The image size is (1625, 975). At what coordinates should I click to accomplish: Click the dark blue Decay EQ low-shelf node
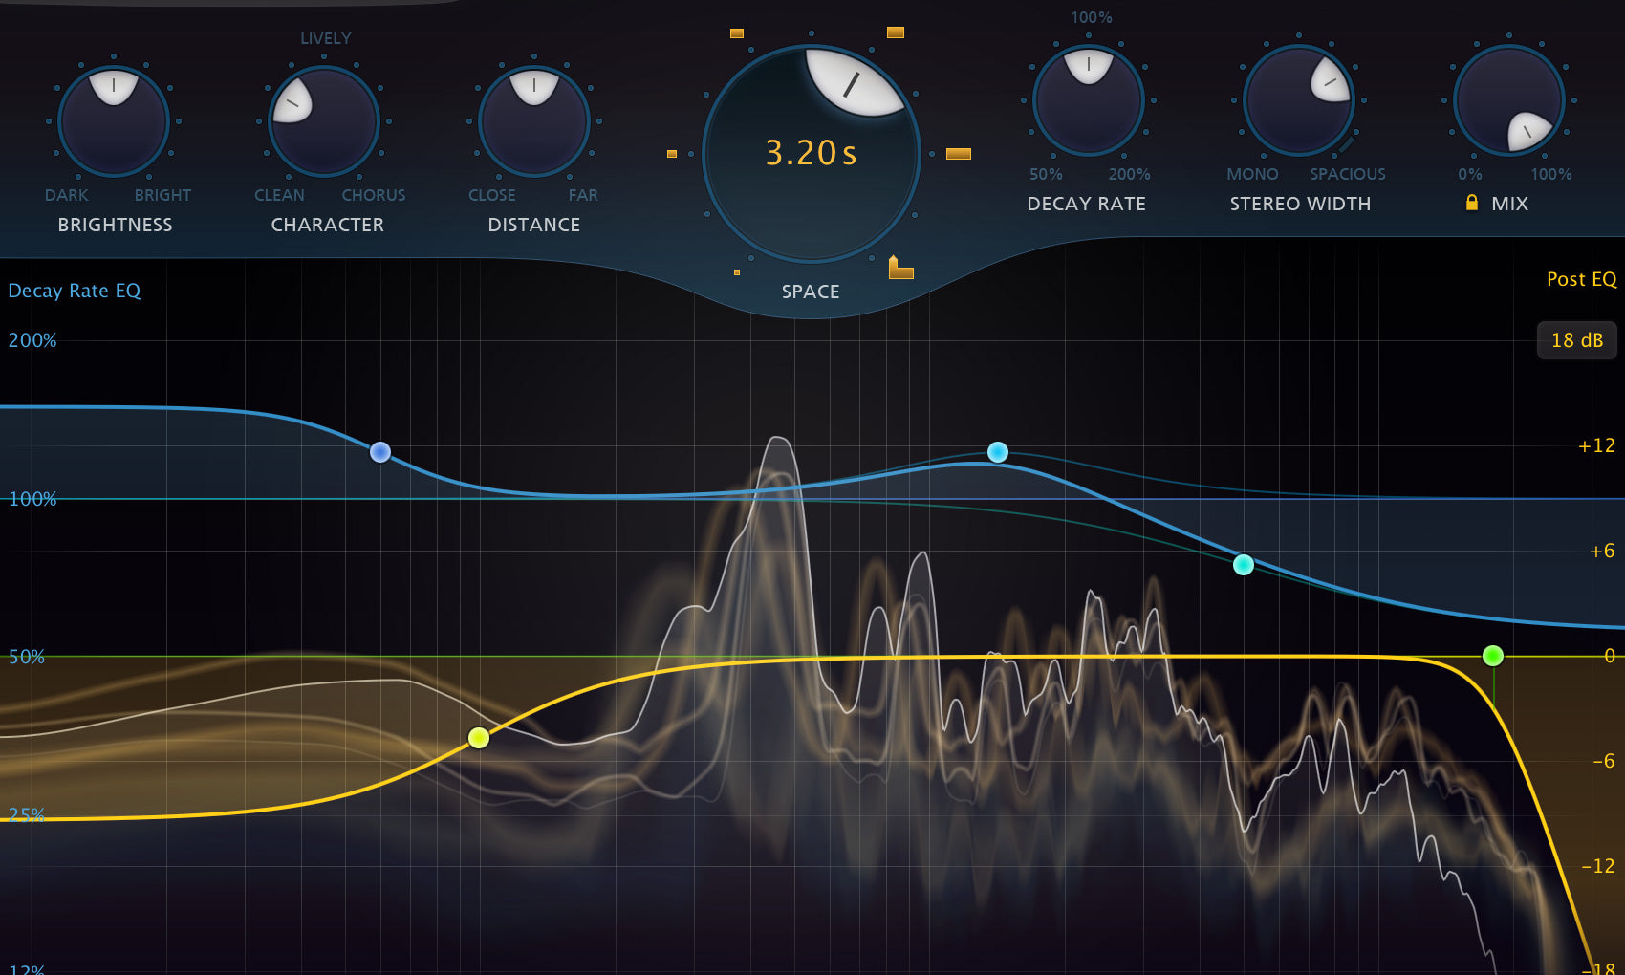380,452
